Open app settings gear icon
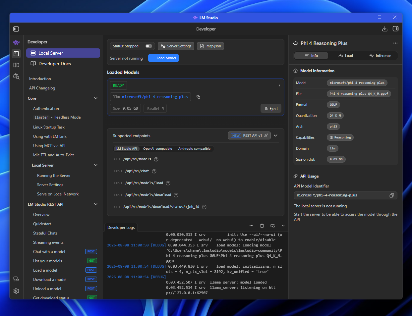This screenshot has width=412, height=316. 16,291
